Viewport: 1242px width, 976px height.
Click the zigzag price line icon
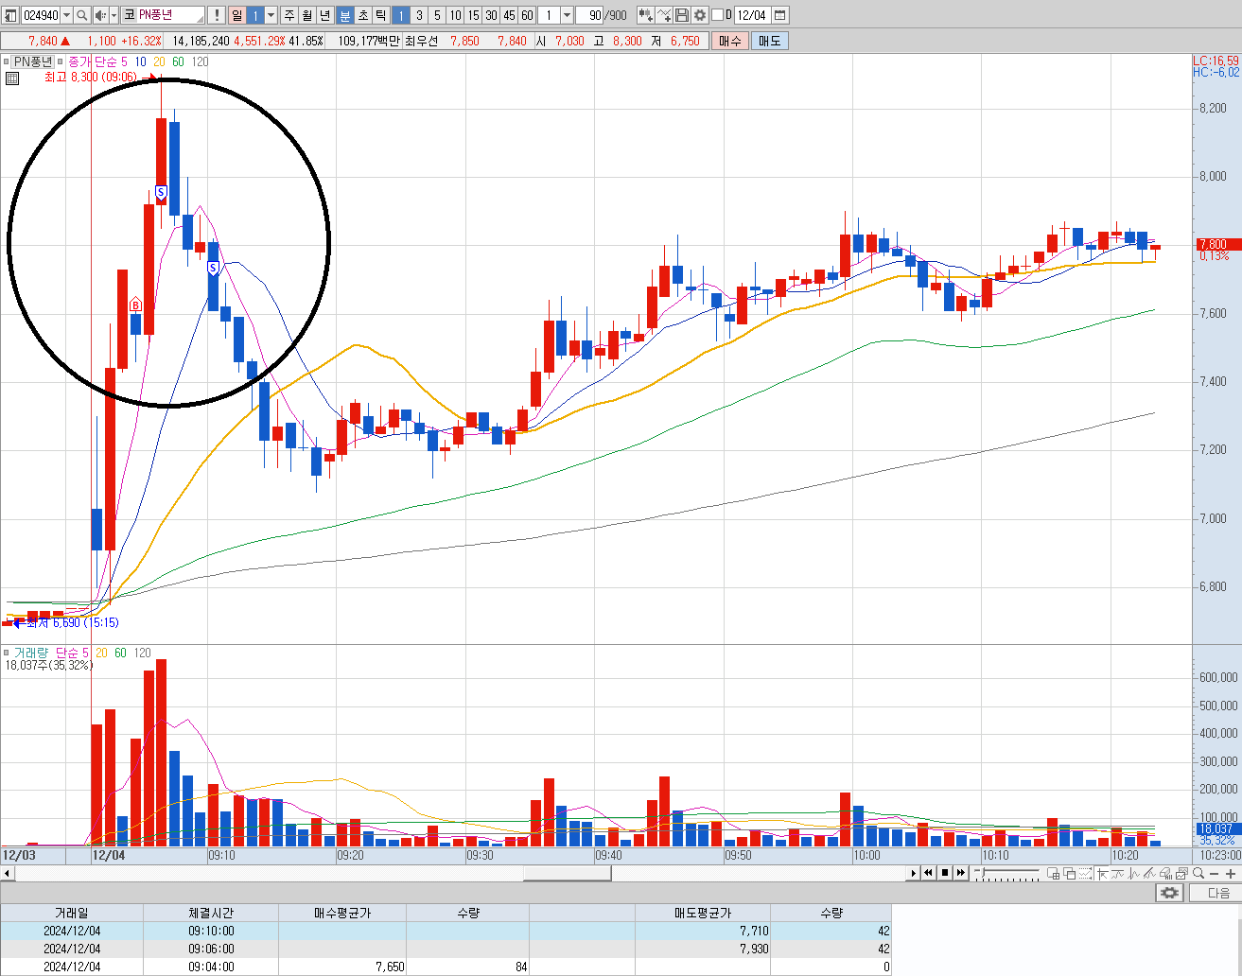(1133, 873)
